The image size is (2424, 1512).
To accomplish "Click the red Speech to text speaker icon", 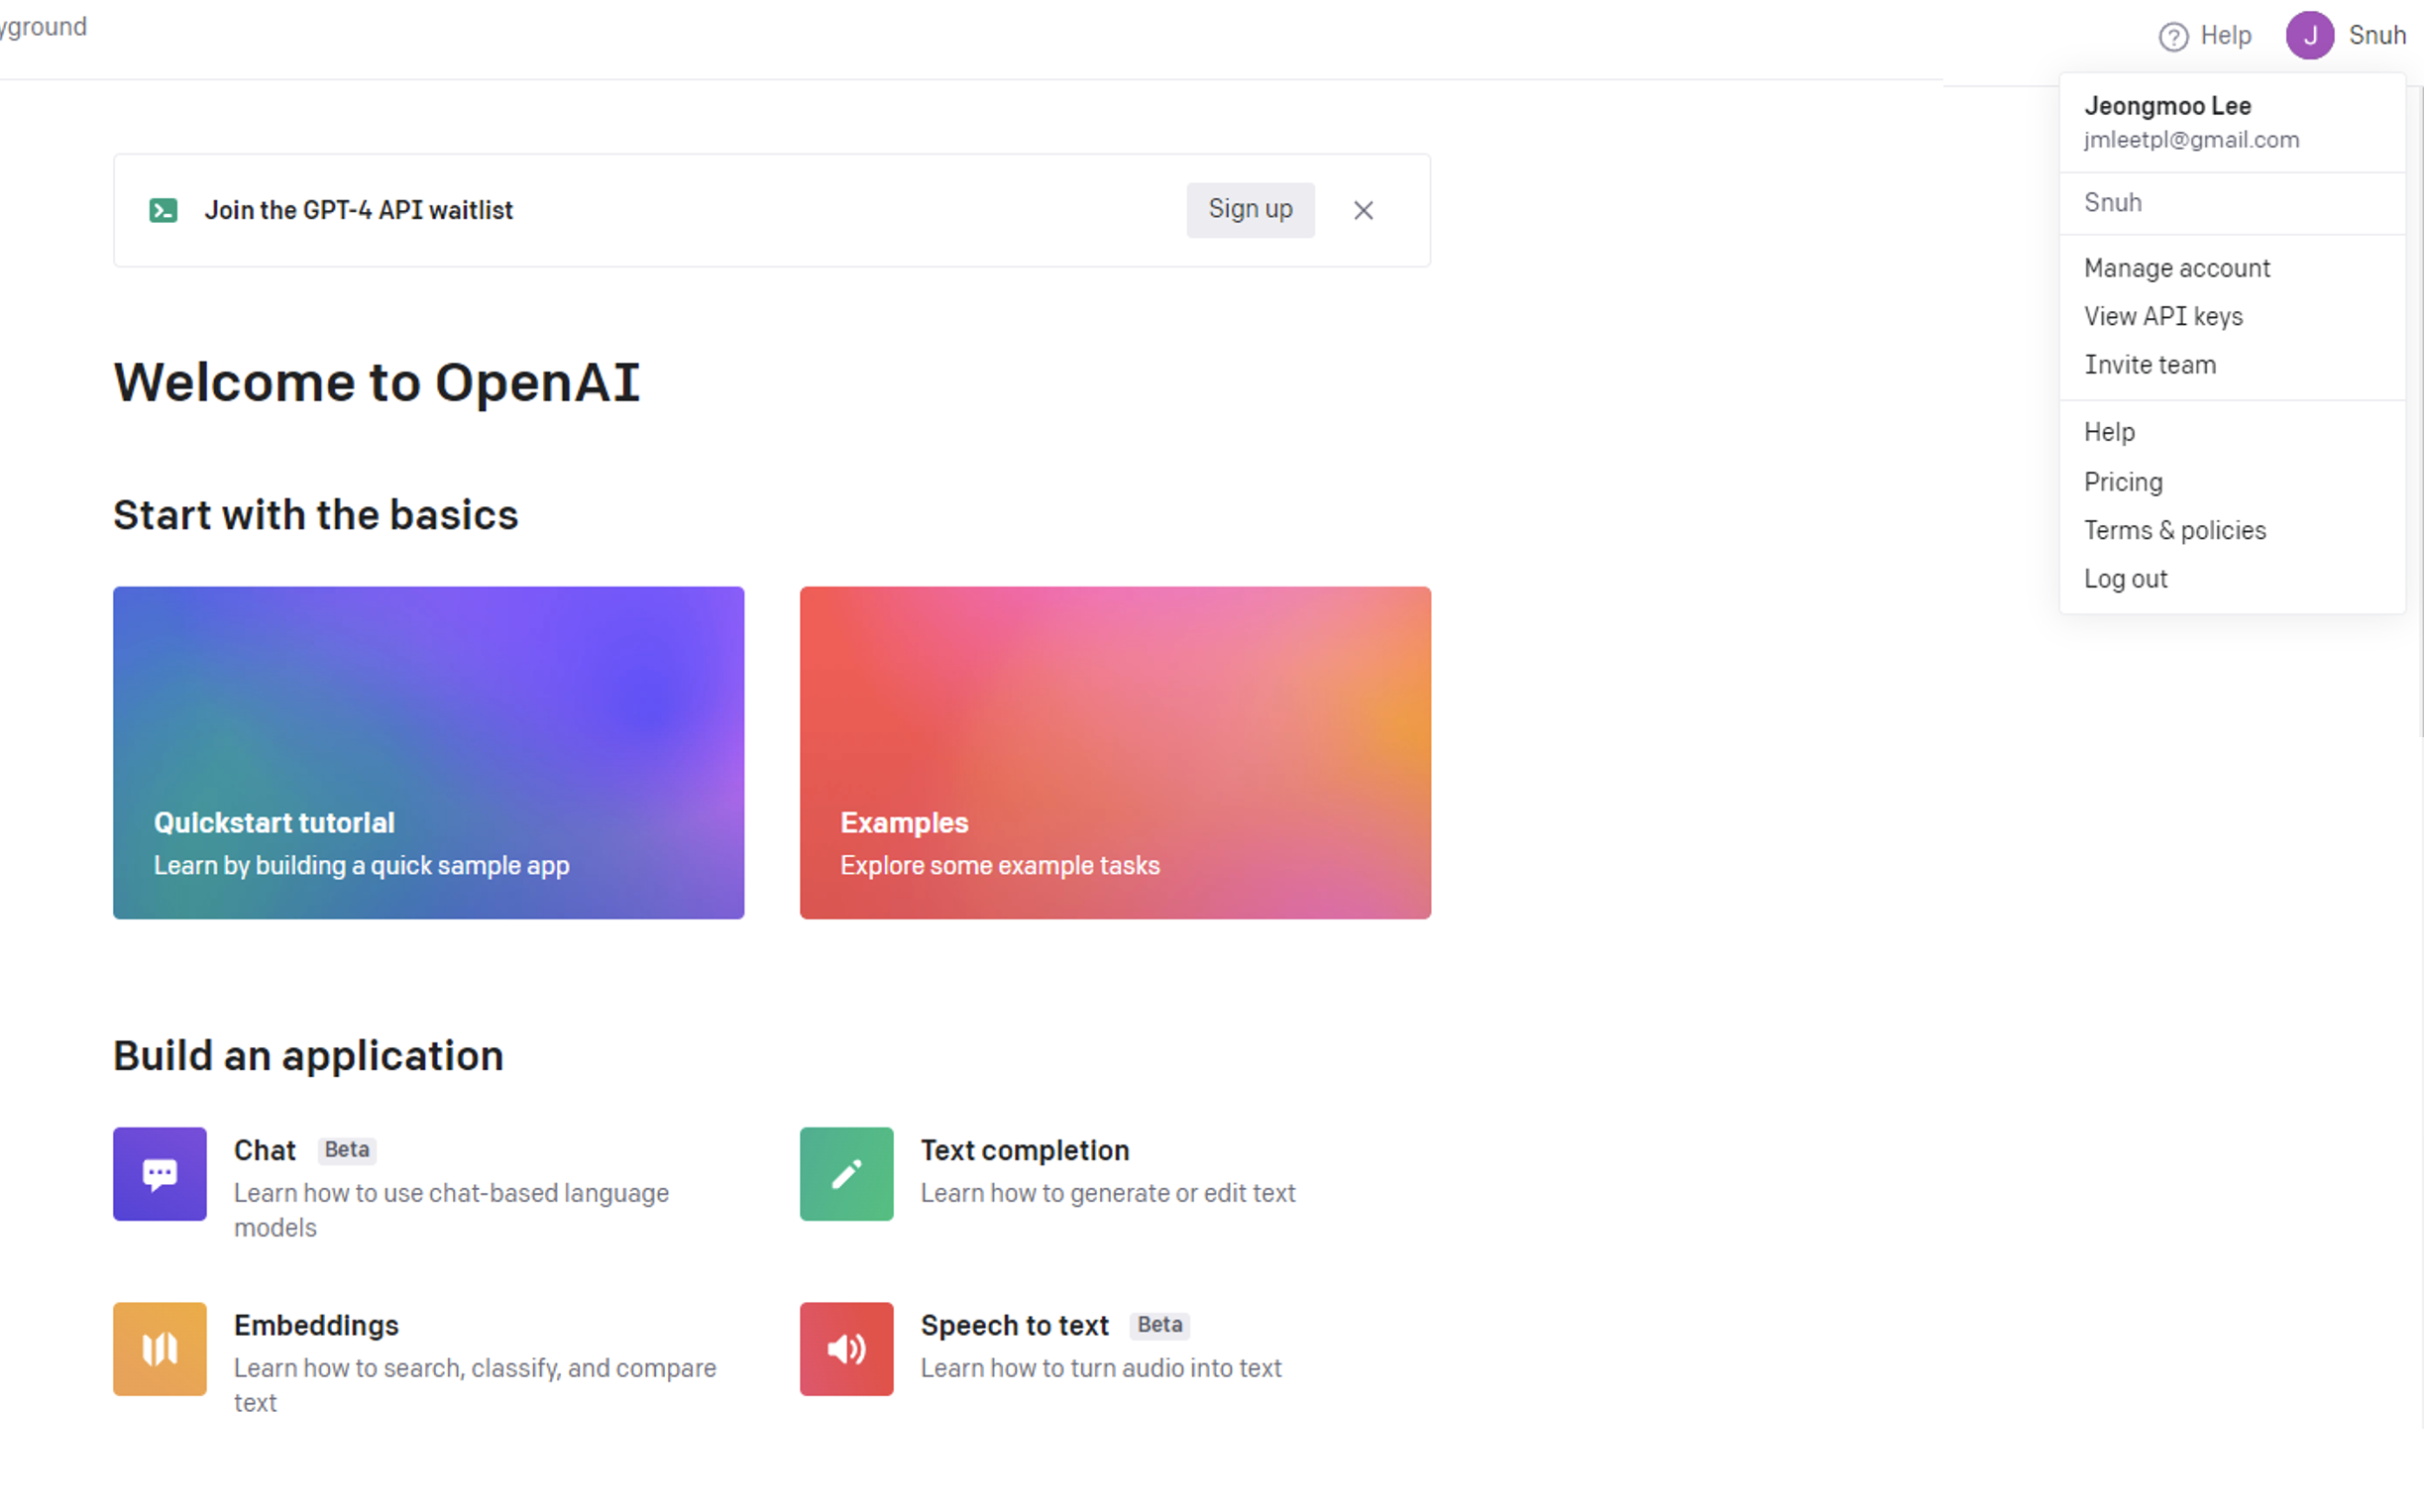I will click(x=846, y=1349).
